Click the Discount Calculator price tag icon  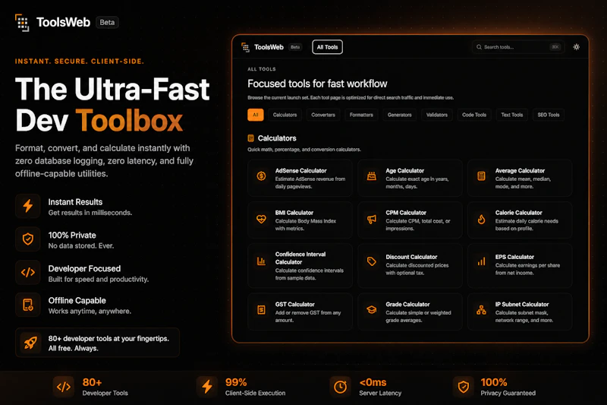pos(372,261)
